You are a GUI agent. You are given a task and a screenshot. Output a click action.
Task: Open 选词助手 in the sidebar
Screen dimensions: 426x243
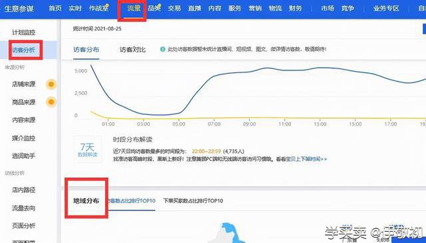point(24,156)
